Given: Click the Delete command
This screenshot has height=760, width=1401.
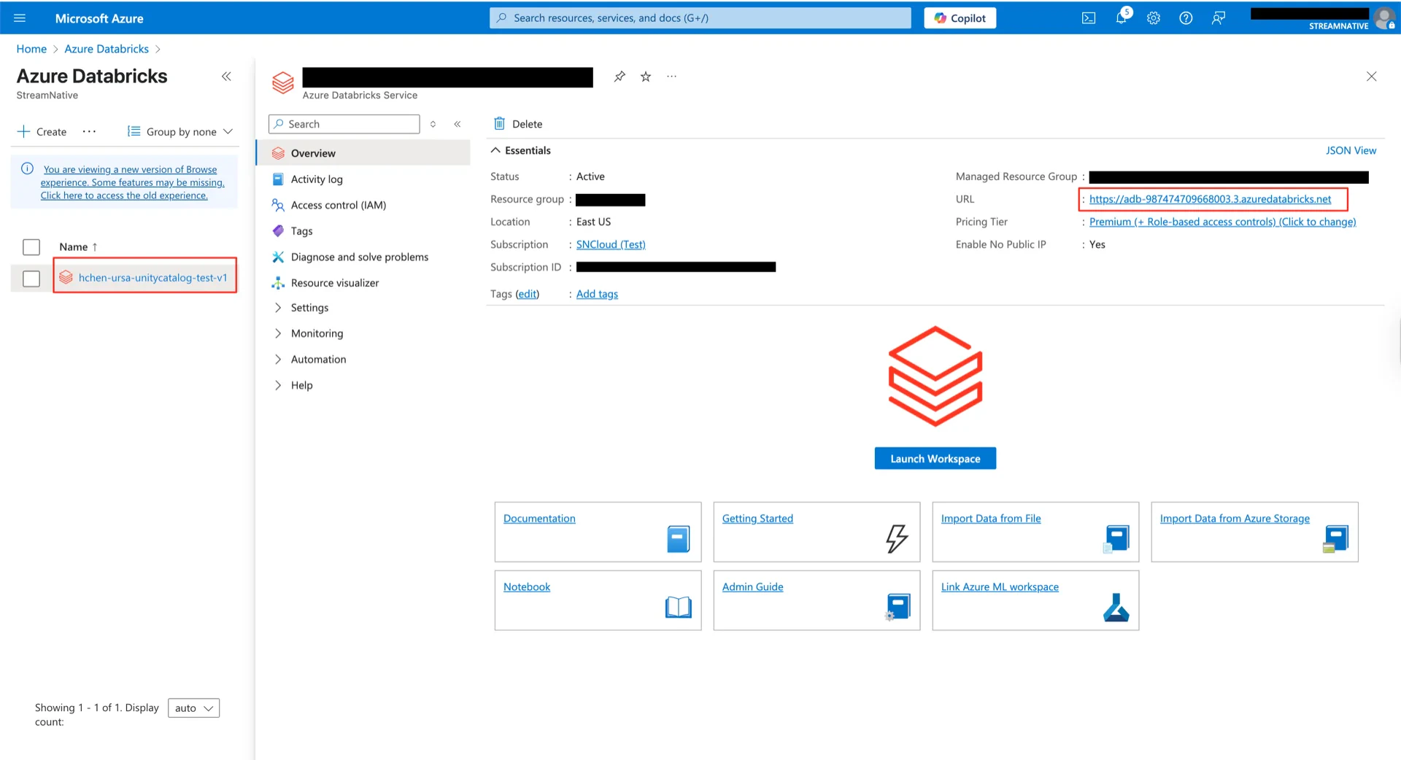Looking at the screenshot, I should click(x=518, y=124).
